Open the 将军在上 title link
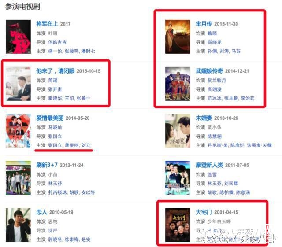The width and height of the screenshot is (282, 247). point(47,24)
